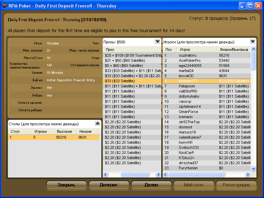
Task: Open the Призы $500 dropdown arrow
Action: [x=158, y=42]
